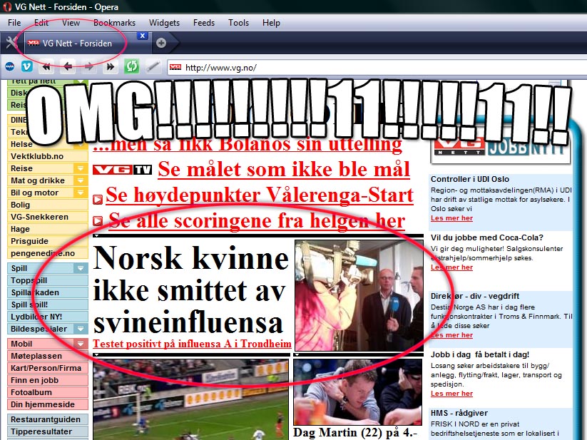Open the Feeds menu
Screen dimensions: 587x440
coord(204,23)
